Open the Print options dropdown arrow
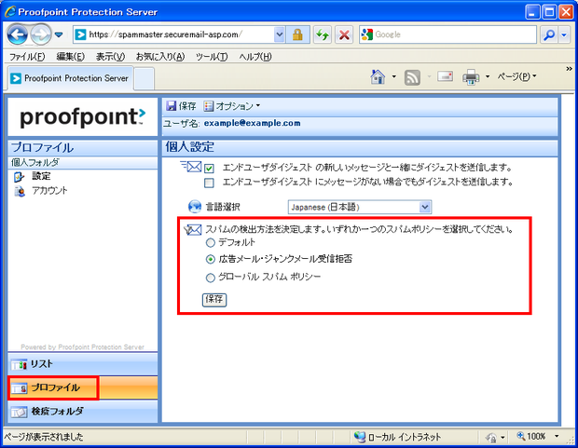Image resolution: width=578 pixels, height=448 pixels. tap(488, 76)
